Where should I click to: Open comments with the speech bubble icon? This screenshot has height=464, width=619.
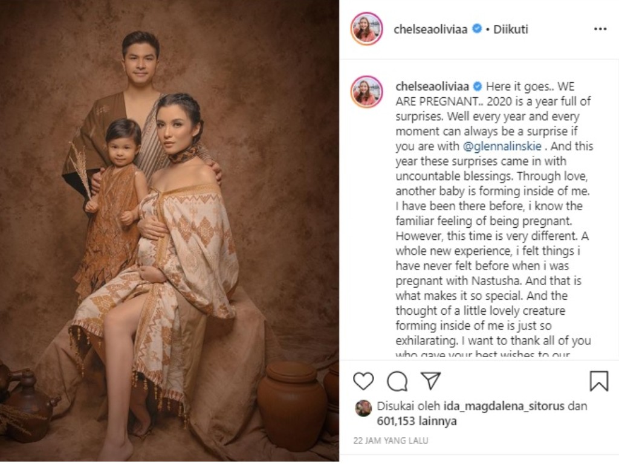(397, 381)
